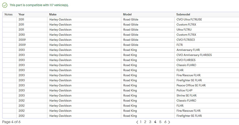Image resolution: width=239 pixels, height=125 pixels.
Task: Open page 3 of compatibility list
Action: coord(150,122)
